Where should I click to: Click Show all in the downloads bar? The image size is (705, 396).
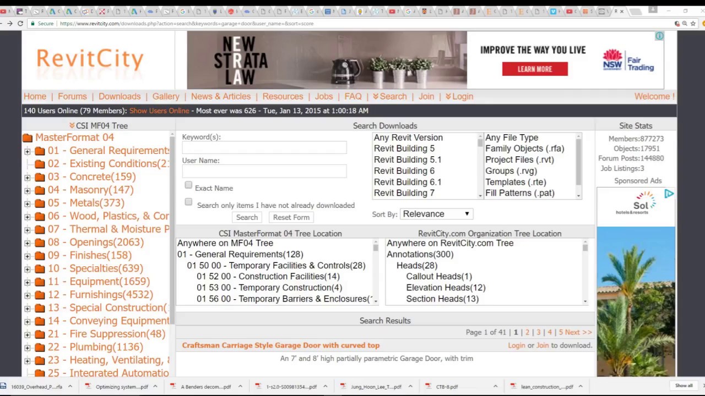point(684,386)
